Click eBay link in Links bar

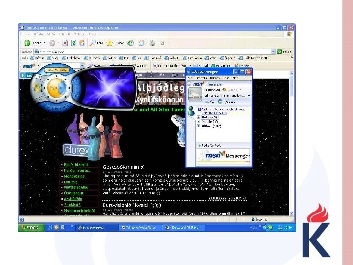(x=53, y=58)
